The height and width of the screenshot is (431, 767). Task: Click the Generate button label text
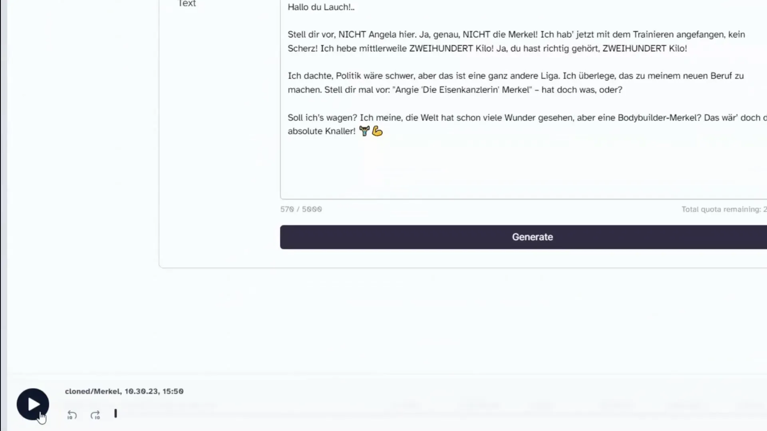click(532, 236)
